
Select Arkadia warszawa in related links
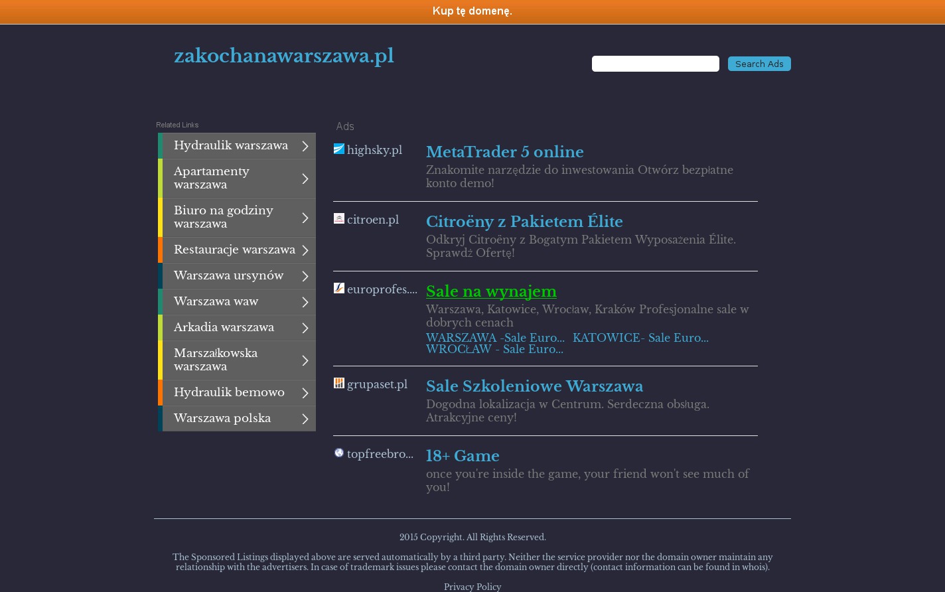[224, 327]
